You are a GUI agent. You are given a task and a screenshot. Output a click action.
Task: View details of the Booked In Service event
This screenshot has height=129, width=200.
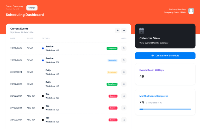124,60
